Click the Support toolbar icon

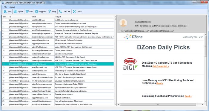37,12
